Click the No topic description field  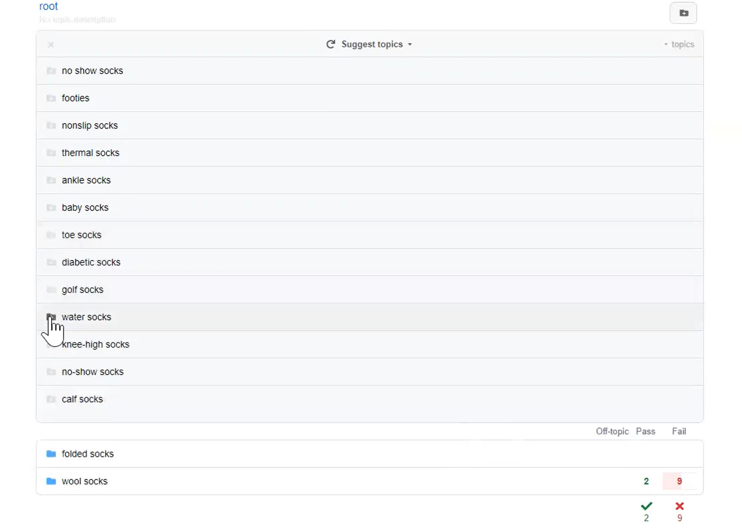pos(77,19)
